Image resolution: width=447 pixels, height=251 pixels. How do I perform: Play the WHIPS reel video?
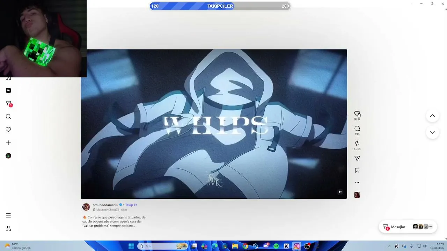(214, 124)
